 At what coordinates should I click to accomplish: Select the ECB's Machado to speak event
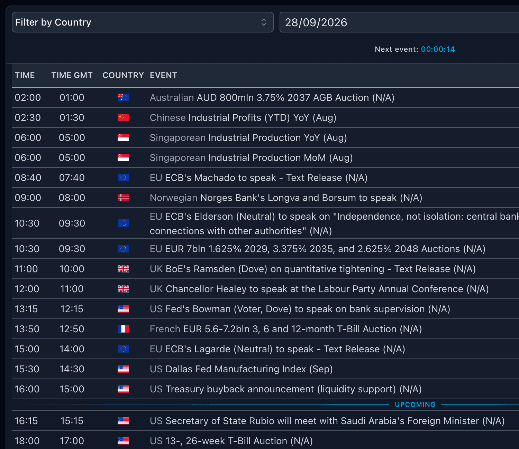(259, 178)
